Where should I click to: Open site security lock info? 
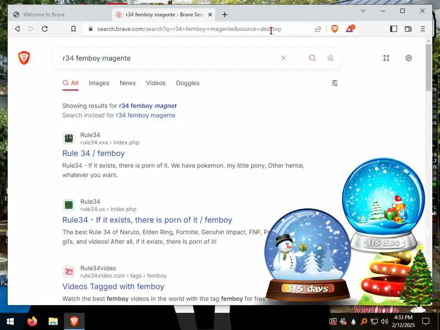(90, 29)
